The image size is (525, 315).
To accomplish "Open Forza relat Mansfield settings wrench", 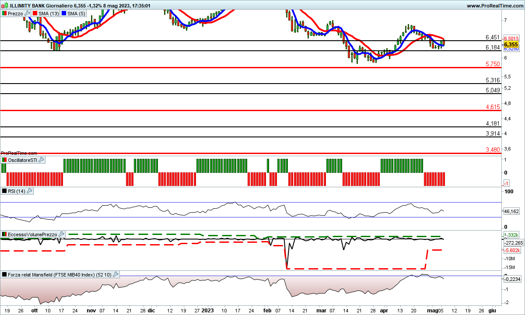I will tap(115, 274).
